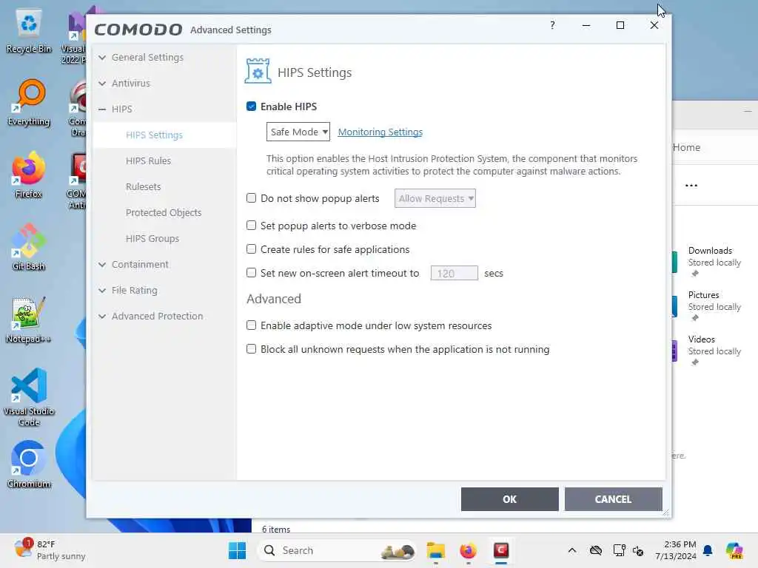Click the HIPS Settings castle icon

[258, 71]
